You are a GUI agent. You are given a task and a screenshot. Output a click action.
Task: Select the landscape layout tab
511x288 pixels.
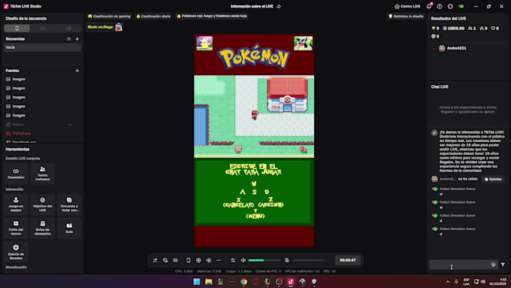(x=43, y=29)
